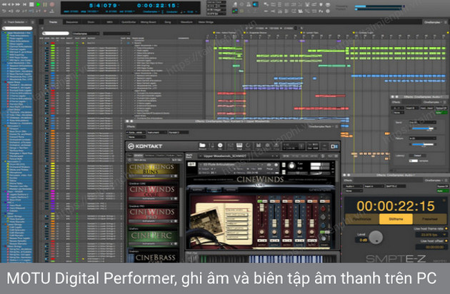The width and height of the screenshot is (450, 294).
Task: Open the Upper Woodwinds_SCHMIDT rack name dropdown
Action: 238,156
